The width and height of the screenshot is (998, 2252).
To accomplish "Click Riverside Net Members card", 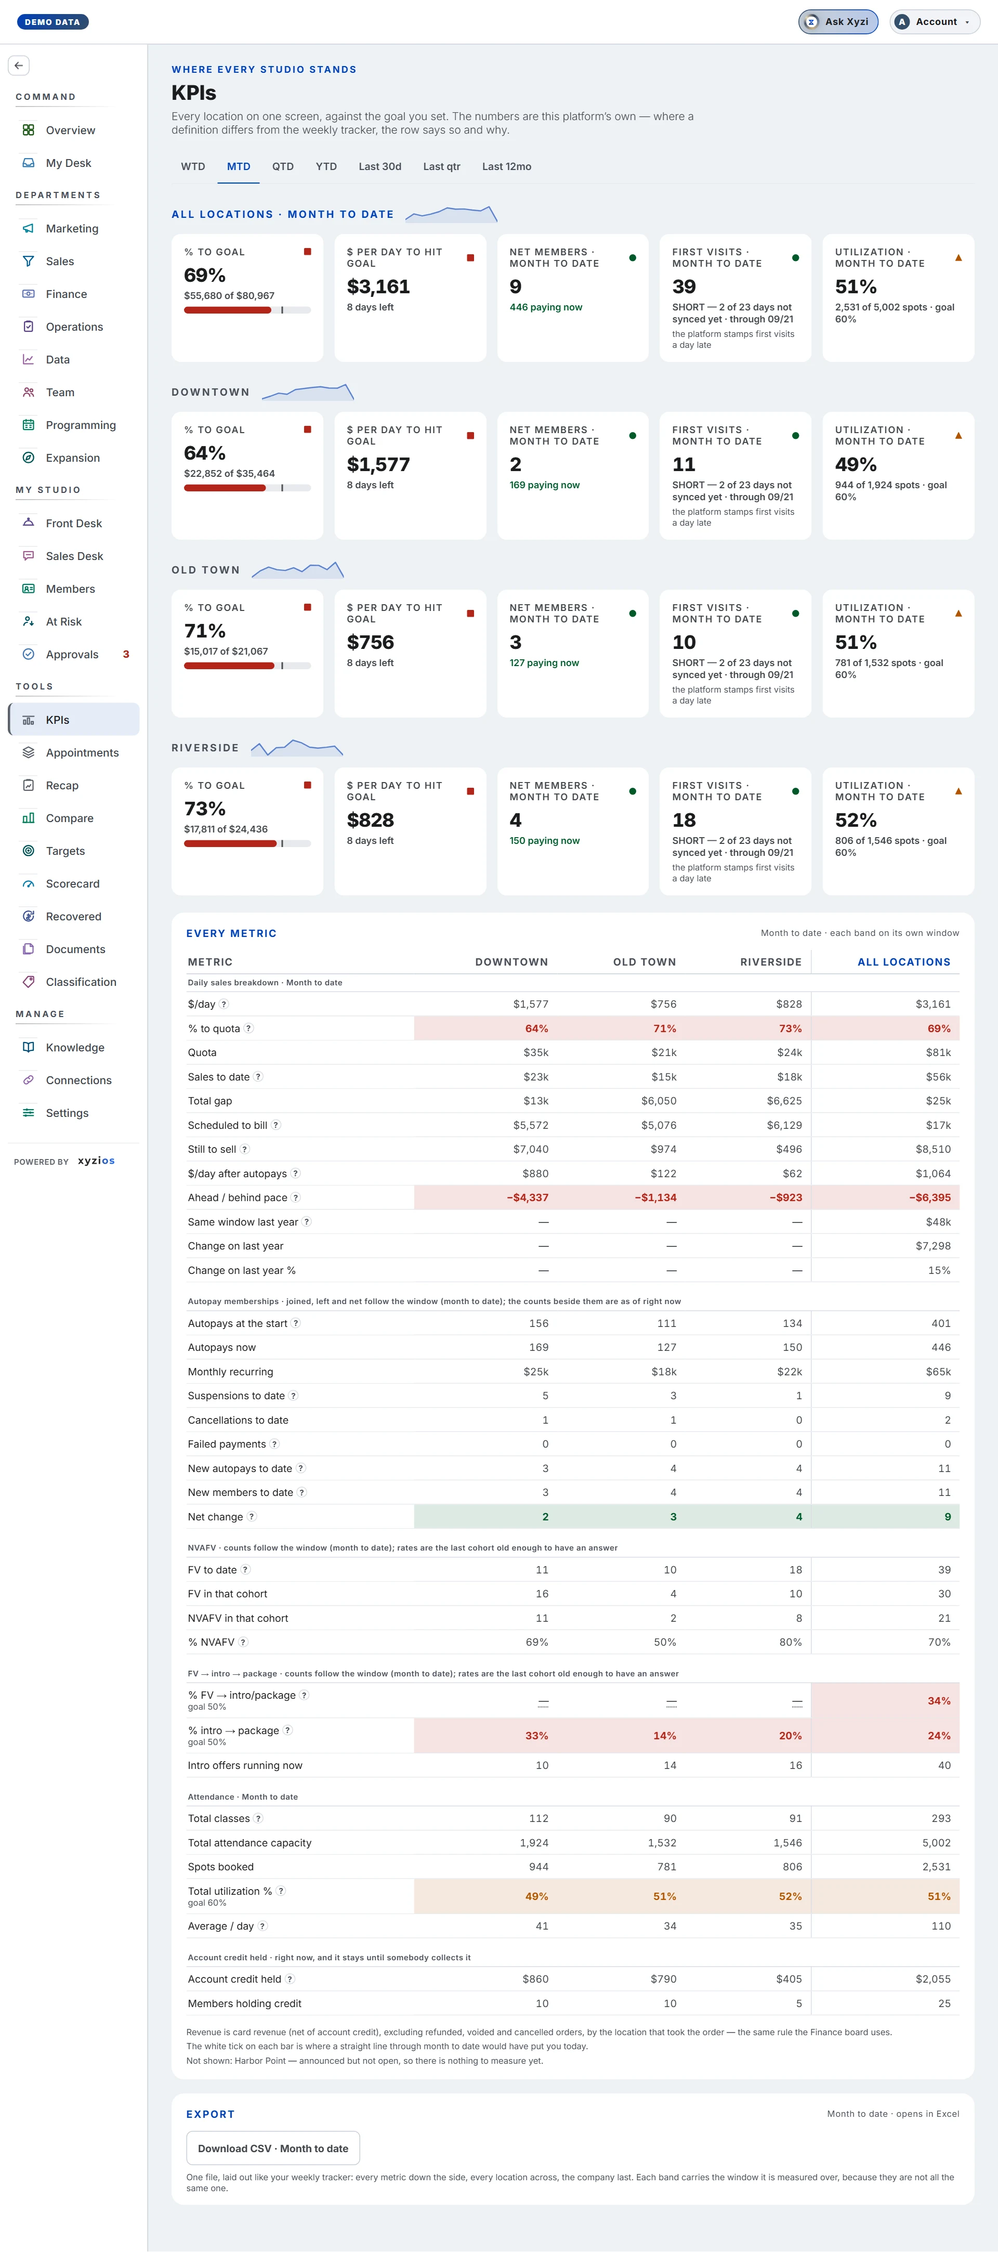I will pyautogui.click(x=572, y=831).
